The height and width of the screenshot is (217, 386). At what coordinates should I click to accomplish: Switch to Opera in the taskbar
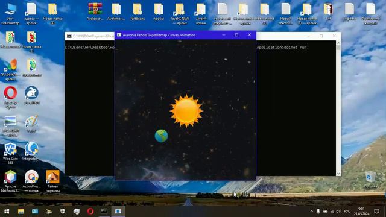pos(90,212)
